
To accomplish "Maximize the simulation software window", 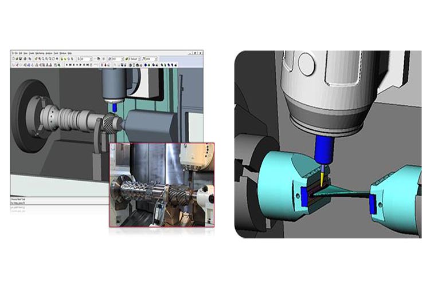I will point(196,53).
